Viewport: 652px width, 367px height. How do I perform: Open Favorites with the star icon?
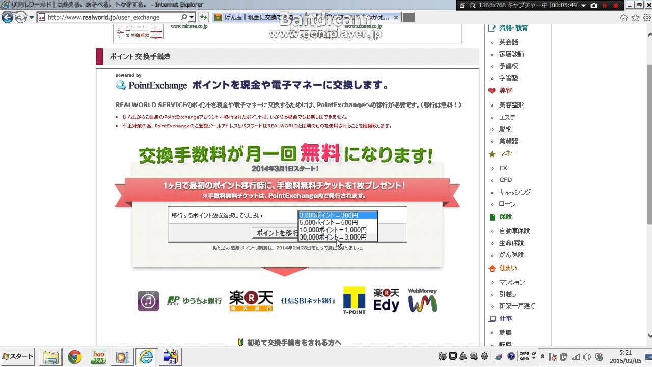click(635, 18)
